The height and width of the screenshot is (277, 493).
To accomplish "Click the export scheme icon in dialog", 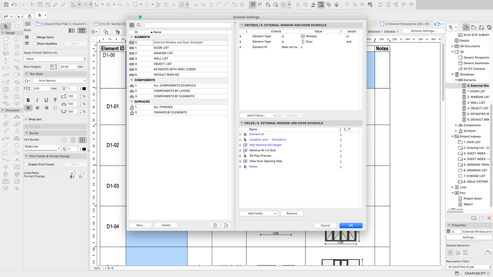I will (227, 225).
